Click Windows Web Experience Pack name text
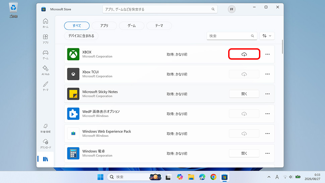This screenshot has width=325, height=183. coord(107,131)
